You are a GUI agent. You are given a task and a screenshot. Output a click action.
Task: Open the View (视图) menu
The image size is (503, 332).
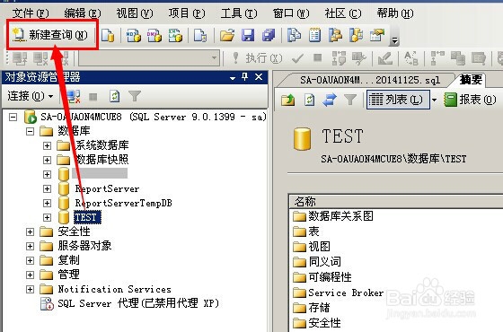coord(135,13)
